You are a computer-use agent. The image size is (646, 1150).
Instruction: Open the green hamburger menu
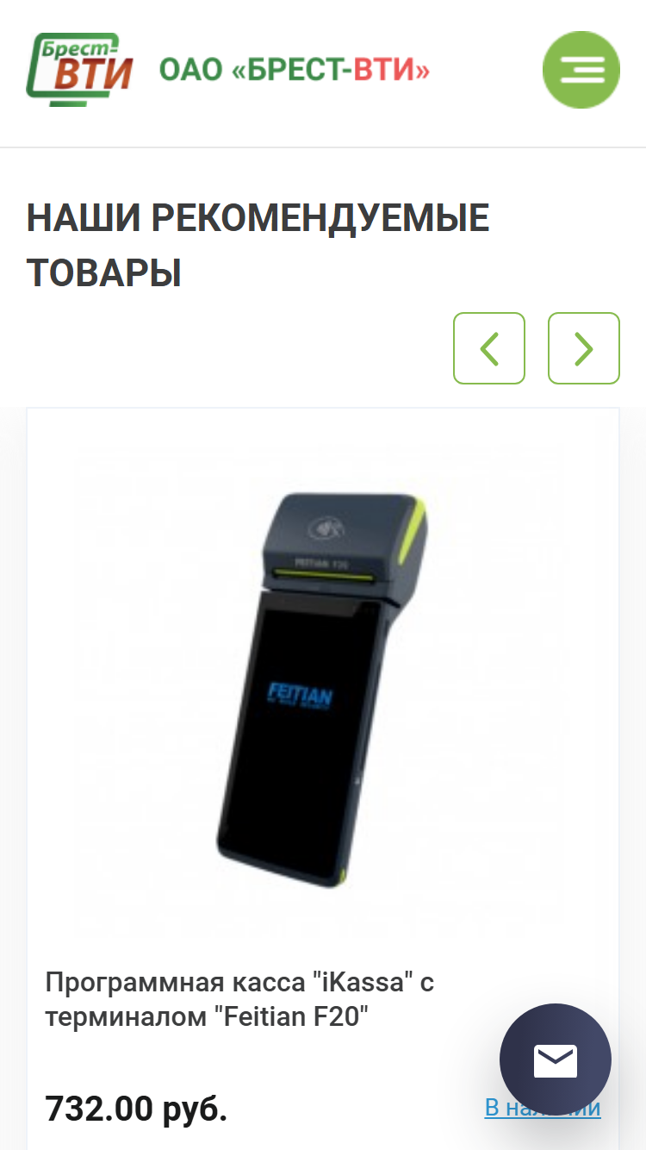(x=581, y=70)
